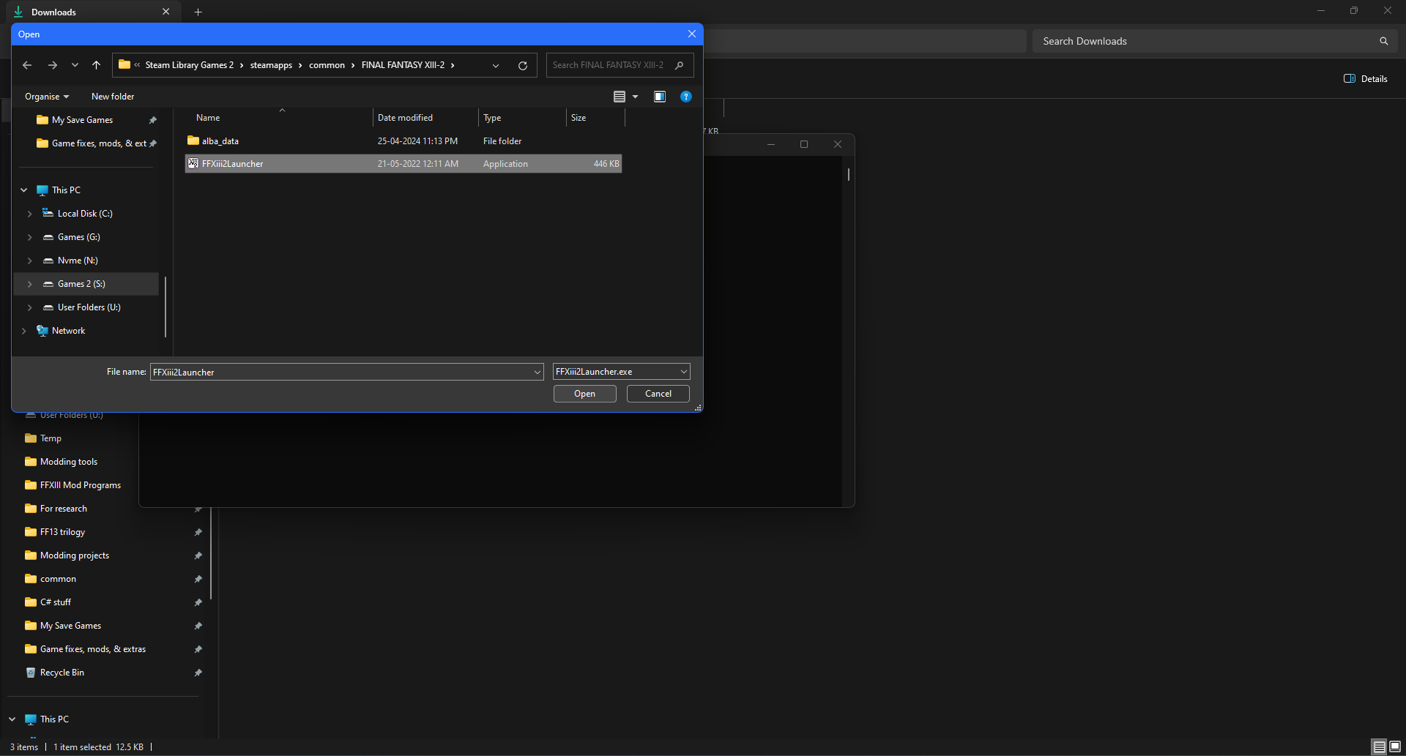
Task: Select Games (G:) drive
Action: pos(79,237)
